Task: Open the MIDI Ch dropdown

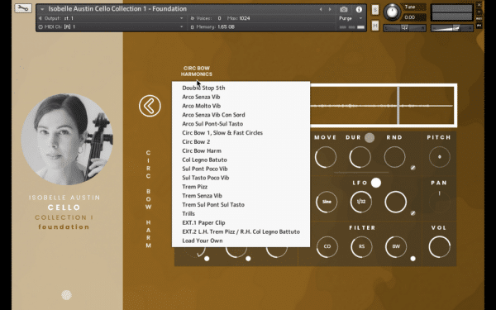Action: click(x=111, y=27)
